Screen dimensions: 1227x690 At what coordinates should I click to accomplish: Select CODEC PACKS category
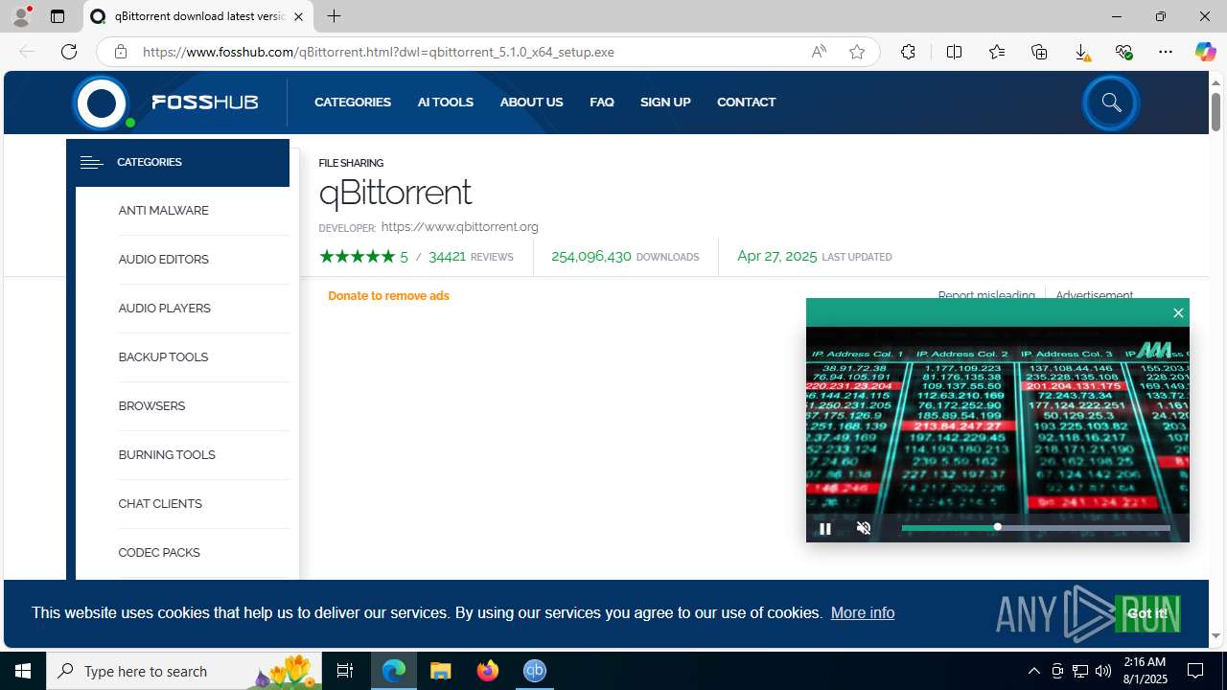pos(159,553)
